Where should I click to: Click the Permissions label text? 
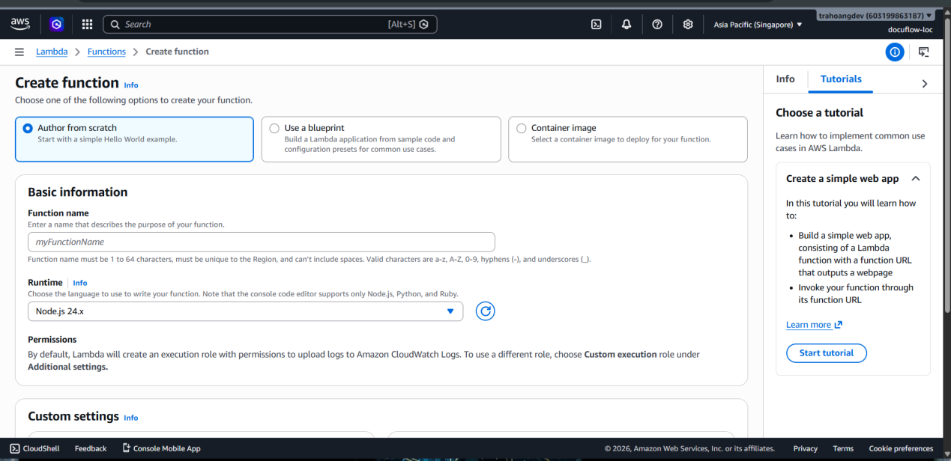52,339
